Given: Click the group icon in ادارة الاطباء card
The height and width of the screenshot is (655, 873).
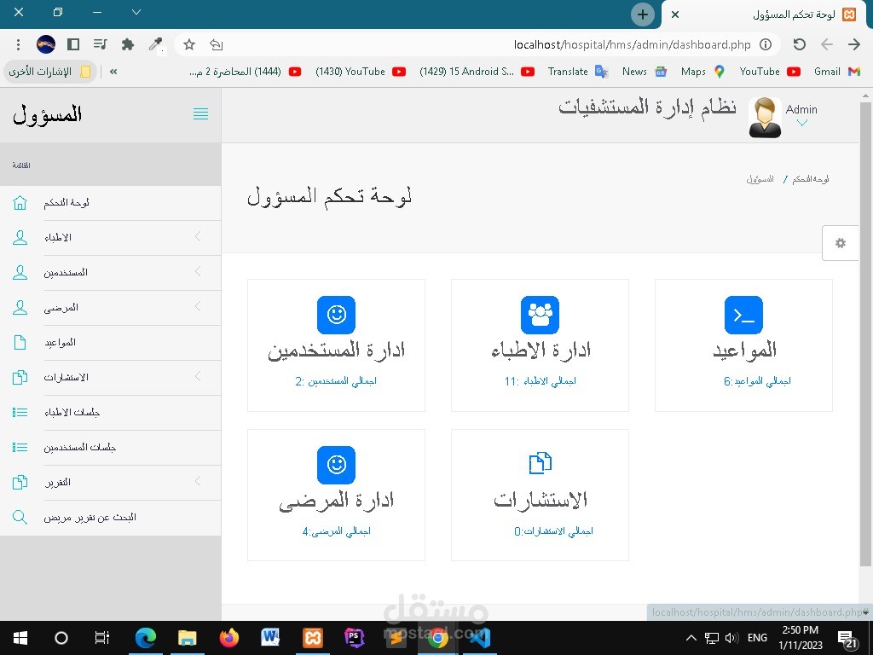Looking at the screenshot, I should 540,315.
